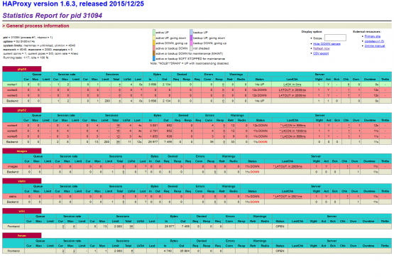Focus the Scope input field
The image size is (394, 277).
[335, 38]
